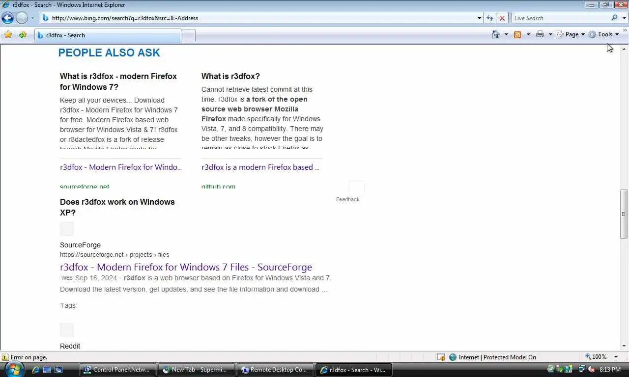
Task: Click the 8:13 PM taskbar clock
Action: (610, 370)
